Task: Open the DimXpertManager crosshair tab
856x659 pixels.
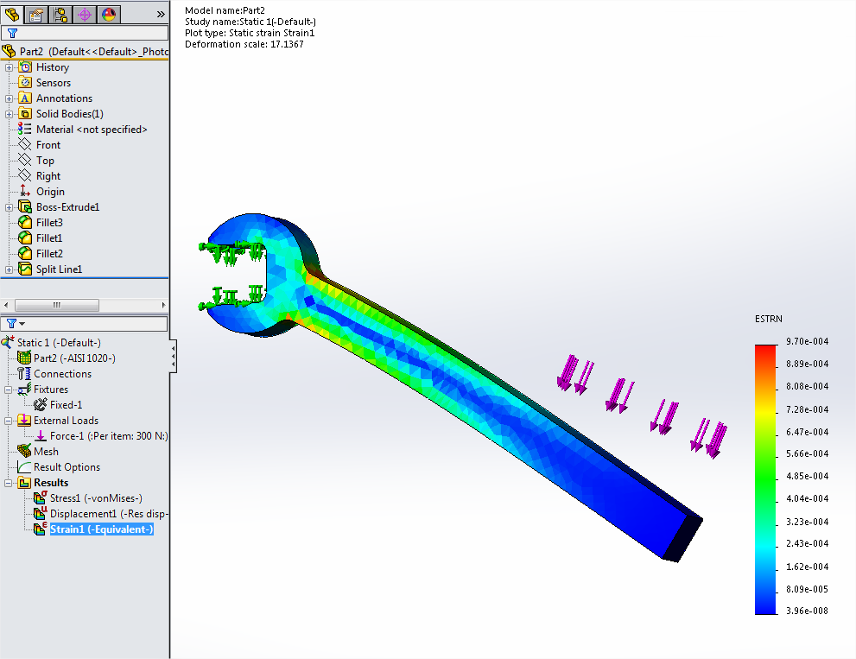Action: 85,15
